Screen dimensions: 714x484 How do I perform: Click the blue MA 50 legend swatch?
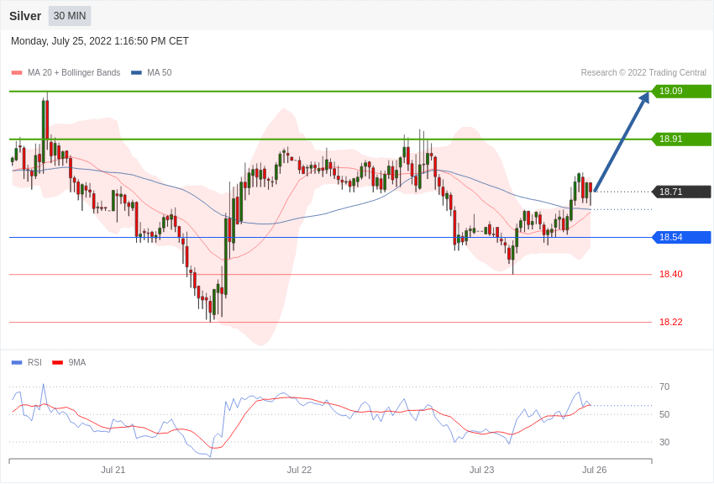point(136,73)
